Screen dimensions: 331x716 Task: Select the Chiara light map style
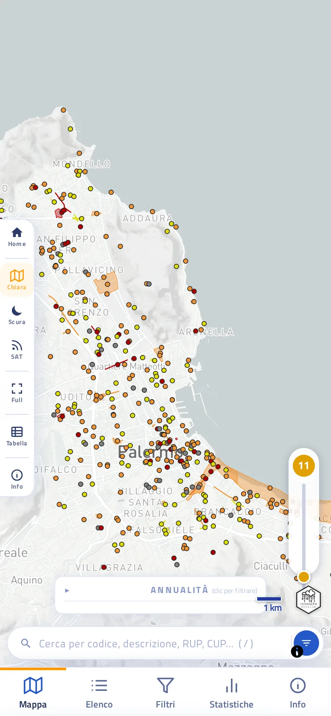pos(17,280)
